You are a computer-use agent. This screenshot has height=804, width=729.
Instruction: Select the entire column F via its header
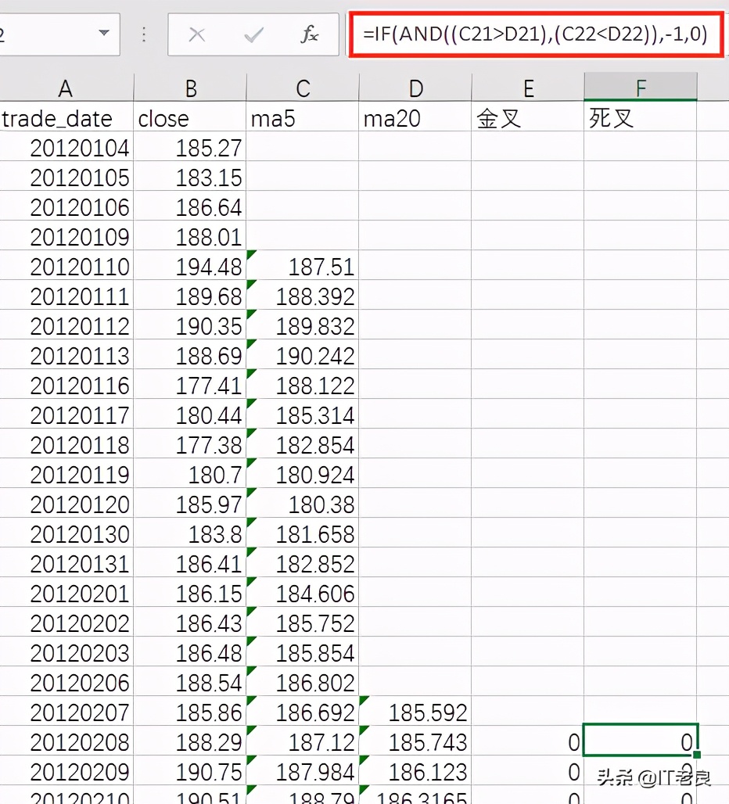tap(640, 88)
